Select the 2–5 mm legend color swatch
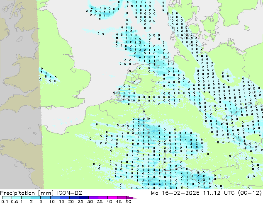Viewport: 263px width, 203px height. pyautogui.click(x=36, y=198)
